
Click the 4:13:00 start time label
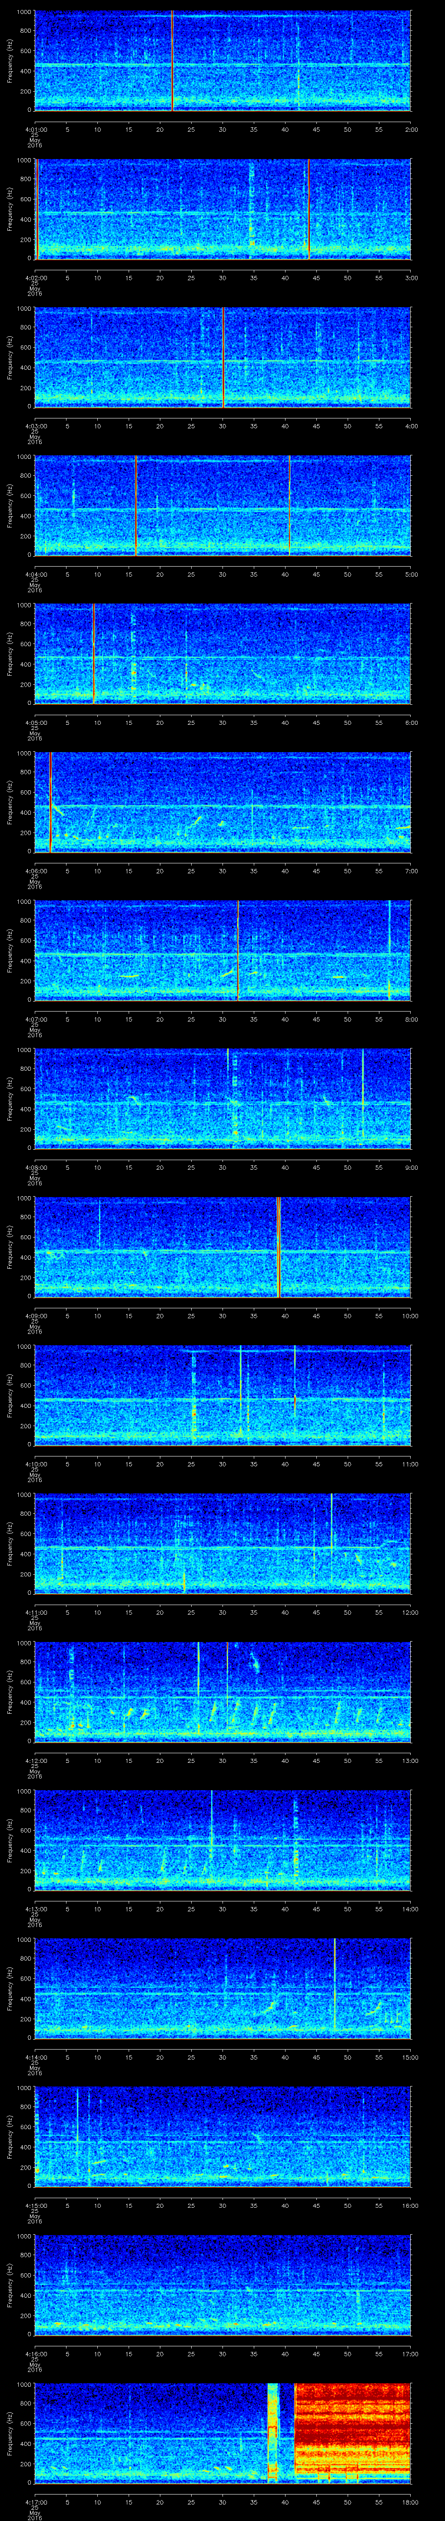35,1908
